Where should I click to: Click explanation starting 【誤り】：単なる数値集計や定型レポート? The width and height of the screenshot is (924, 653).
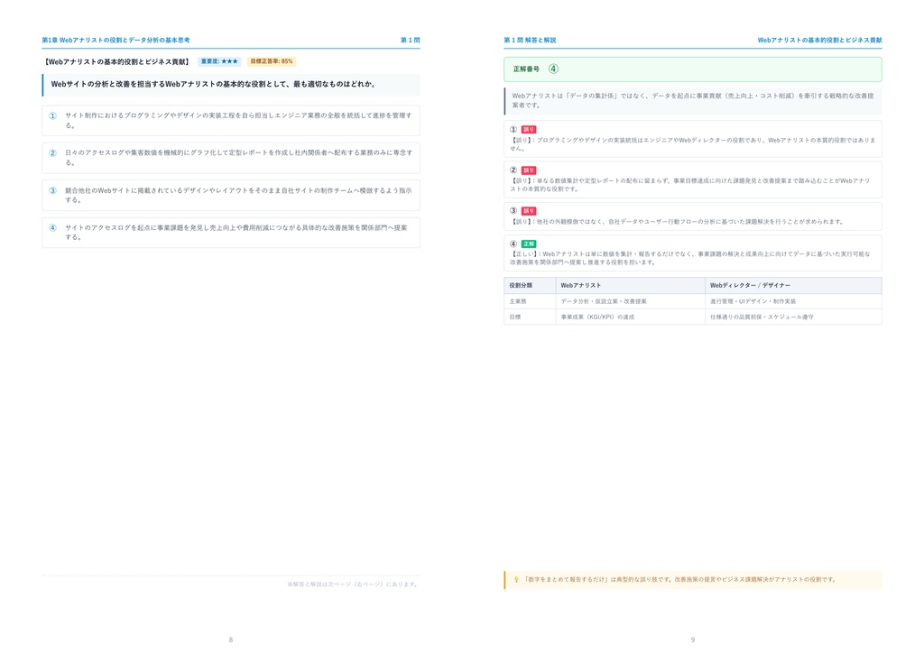click(x=689, y=185)
